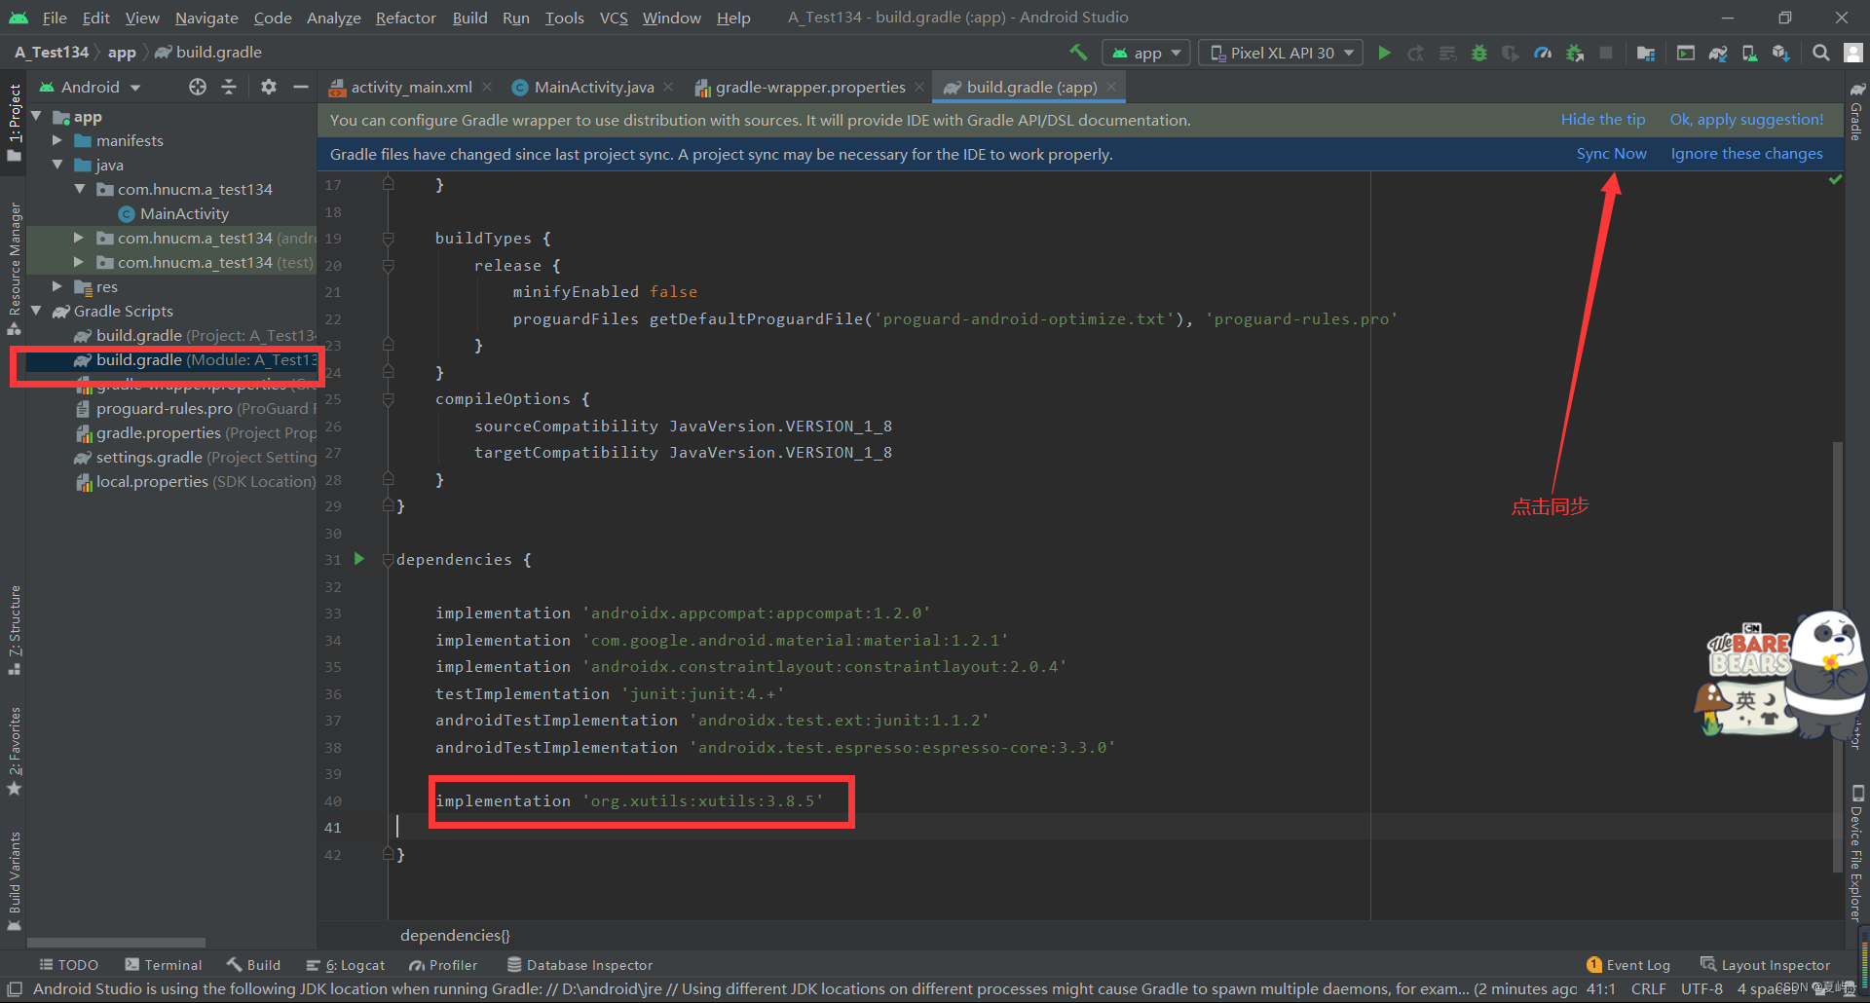Expand the res folder in the tree
Screen dimensions: 1870x1003
coord(57,286)
